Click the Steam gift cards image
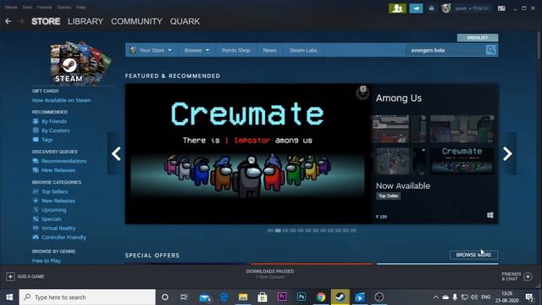 click(x=81, y=63)
